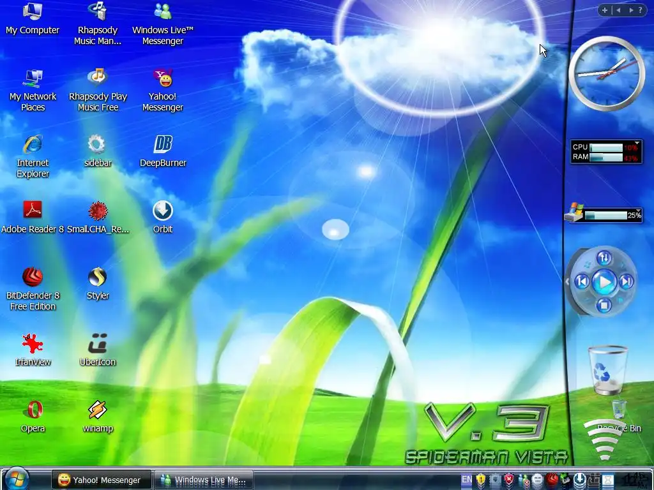
Task: Expand CPU/RAM gadget options triangle
Action: tap(637, 144)
